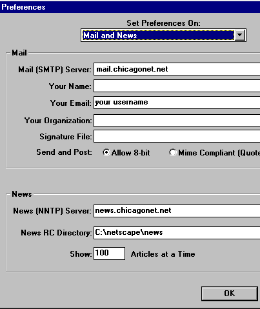
Task: Click the Allow 8-bit label text
Action: coord(131,153)
